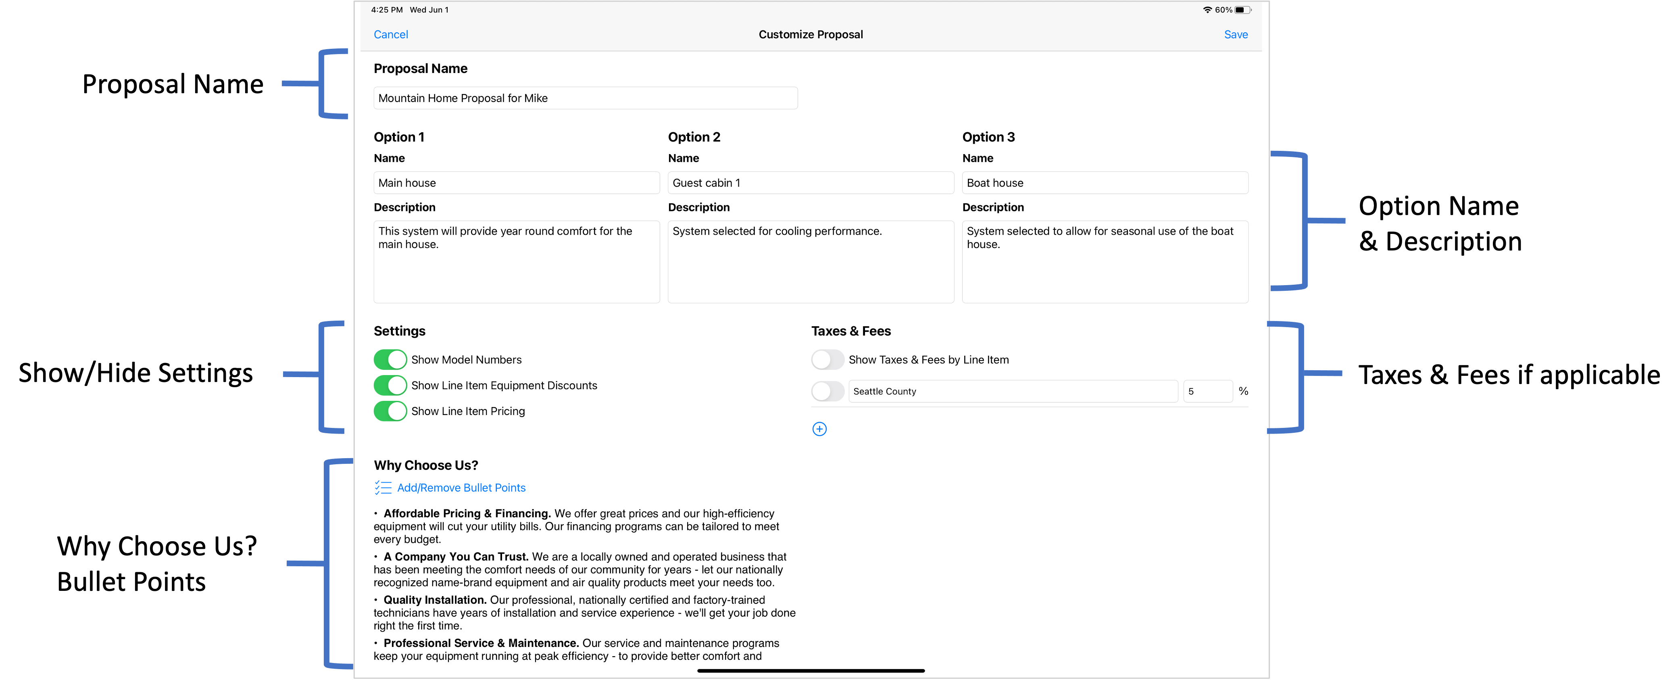Edit the Proposal Name field
Viewport: 1680px width, 680px height.
[x=585, y=98]
